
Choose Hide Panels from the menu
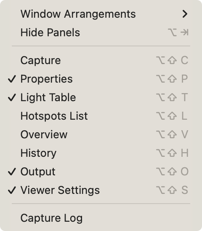(x=101, y=32)
